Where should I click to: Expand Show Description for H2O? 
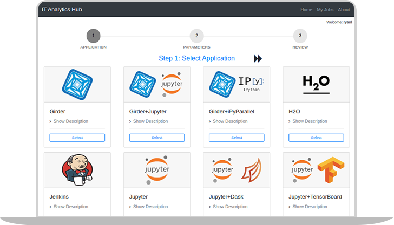click(x=308, y=121)
